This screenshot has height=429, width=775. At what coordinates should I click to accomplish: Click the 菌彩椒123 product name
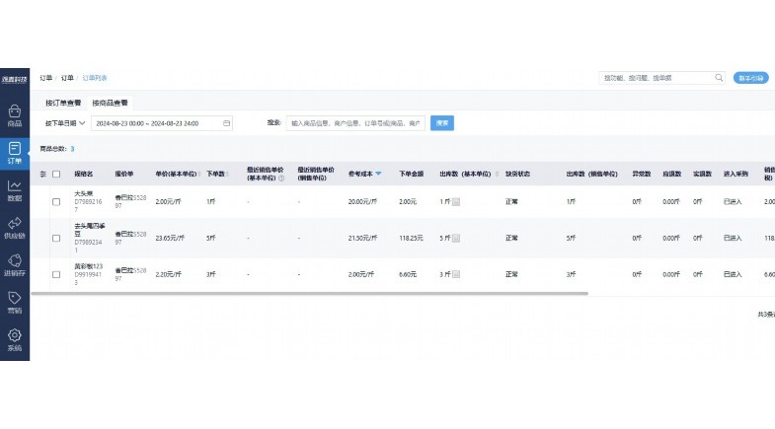tap(89, 266)
